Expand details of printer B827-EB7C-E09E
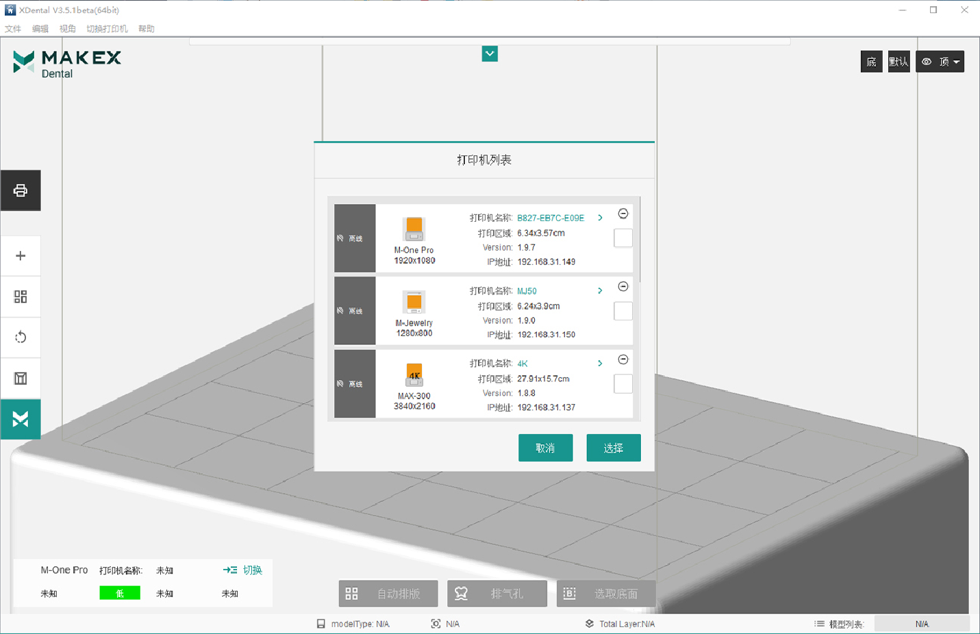980x634 pixels. pos(600,218)
